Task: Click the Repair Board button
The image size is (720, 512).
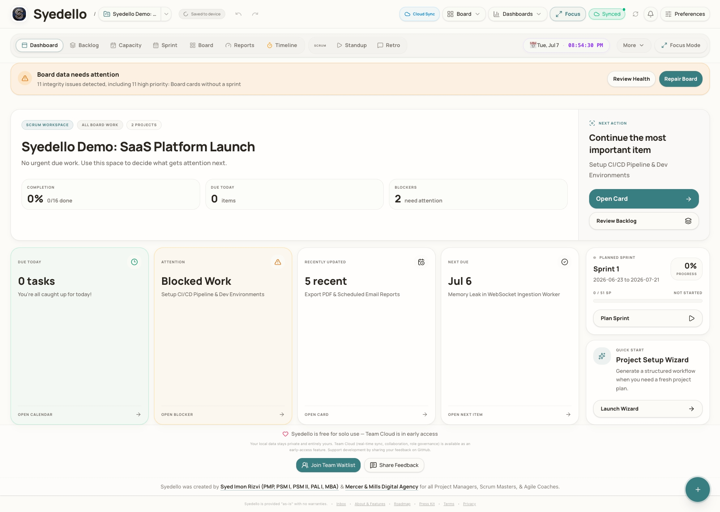Action: pos(681,79)
